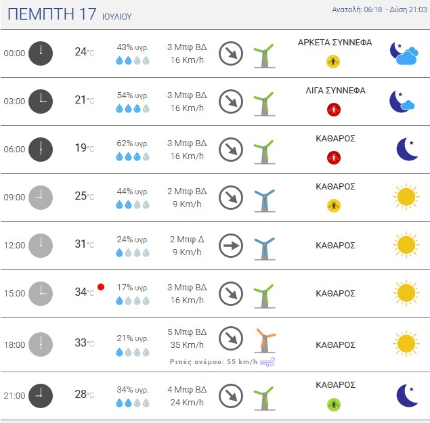Click the humidity droplets under 62% υγρ.

[x=133, y=156]
